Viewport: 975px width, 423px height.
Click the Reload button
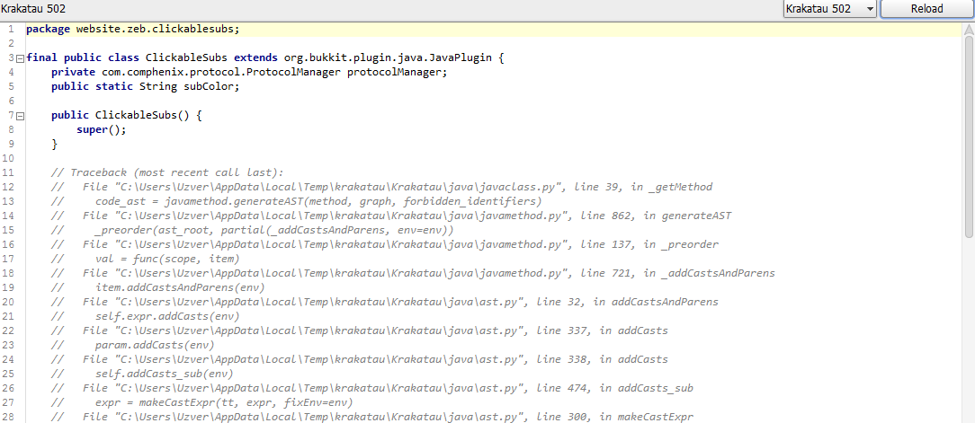[926, 9]
